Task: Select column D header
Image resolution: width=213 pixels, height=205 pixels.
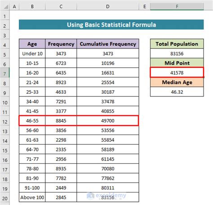Action: pyautogui.click(x=108, y=6)
